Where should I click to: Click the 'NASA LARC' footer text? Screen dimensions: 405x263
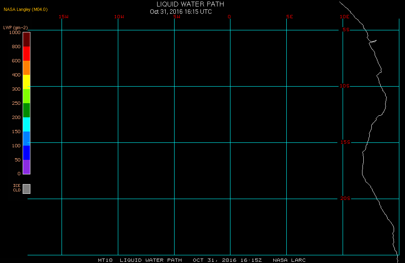click(289, 260)
